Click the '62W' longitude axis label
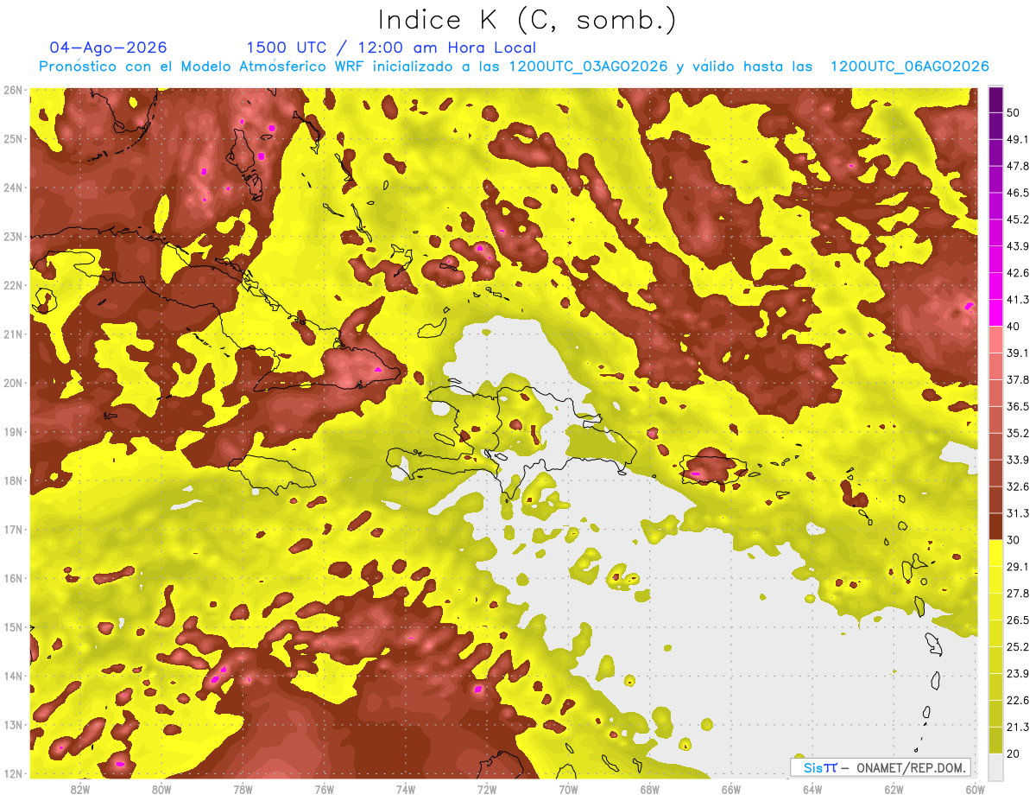Image resolution: width=1036 pixels, height=801 pixels. (x=894, y=789)
